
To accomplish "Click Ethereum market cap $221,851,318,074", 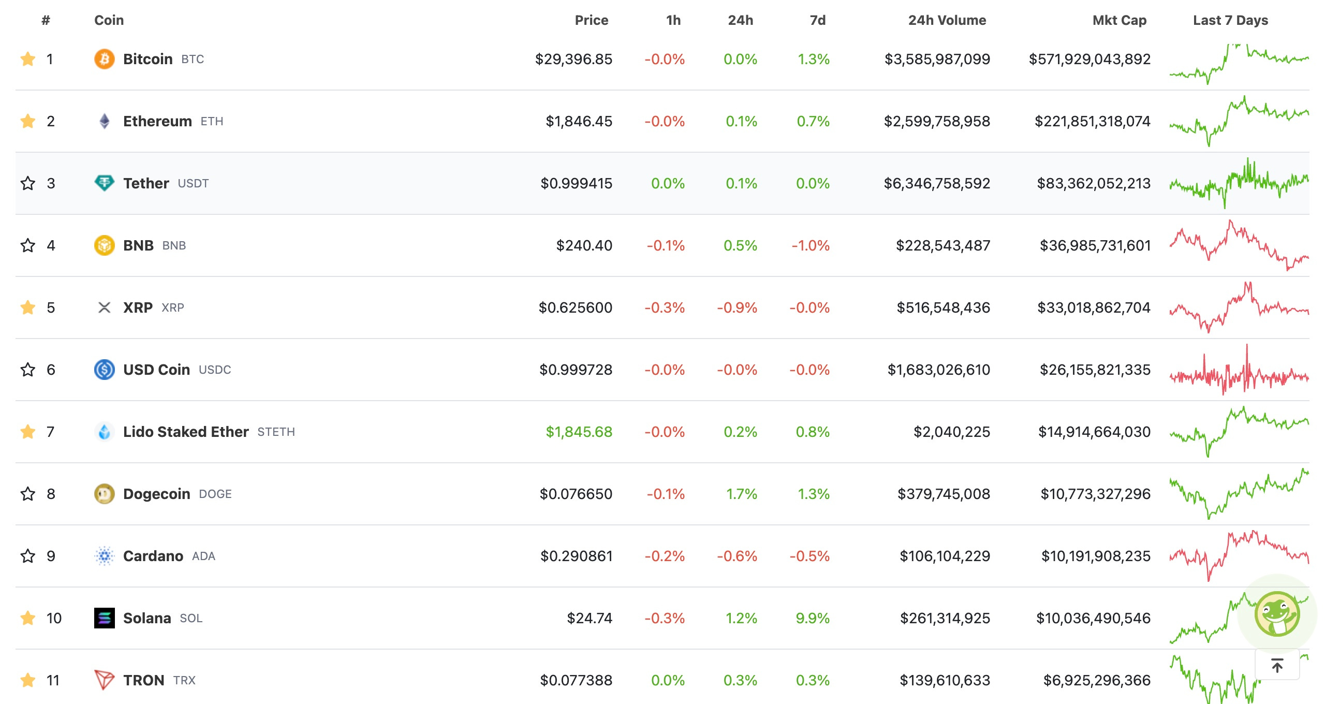I will coord(1092,121).
